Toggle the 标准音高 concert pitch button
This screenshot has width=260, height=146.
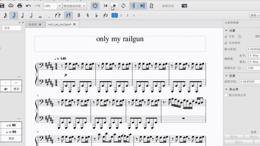pyautogui.click(x=168, y=6)
